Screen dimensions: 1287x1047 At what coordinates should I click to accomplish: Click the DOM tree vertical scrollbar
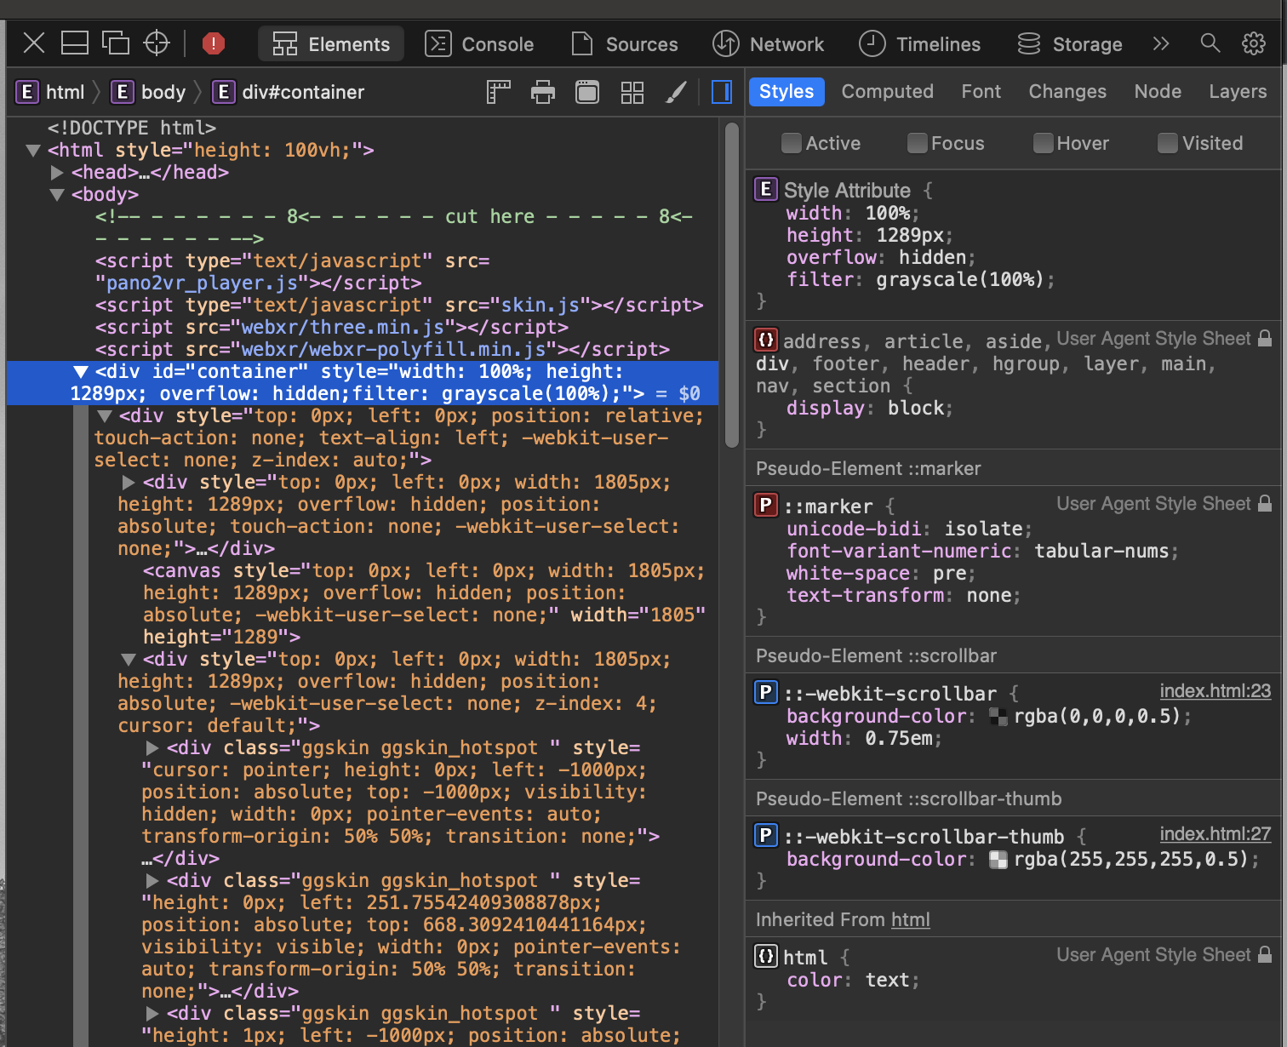[732, 284]
